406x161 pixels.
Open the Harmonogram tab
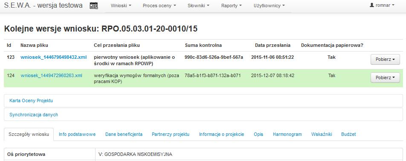(x=287, y=134)
